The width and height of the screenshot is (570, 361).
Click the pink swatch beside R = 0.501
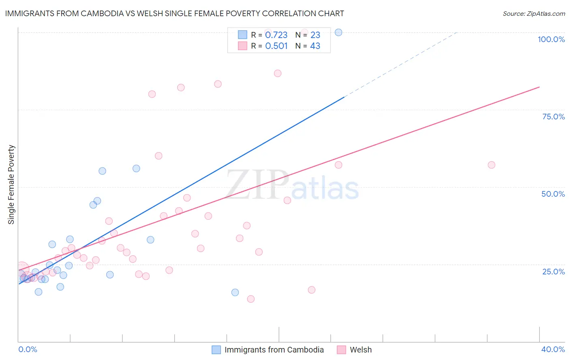(242, 46)
